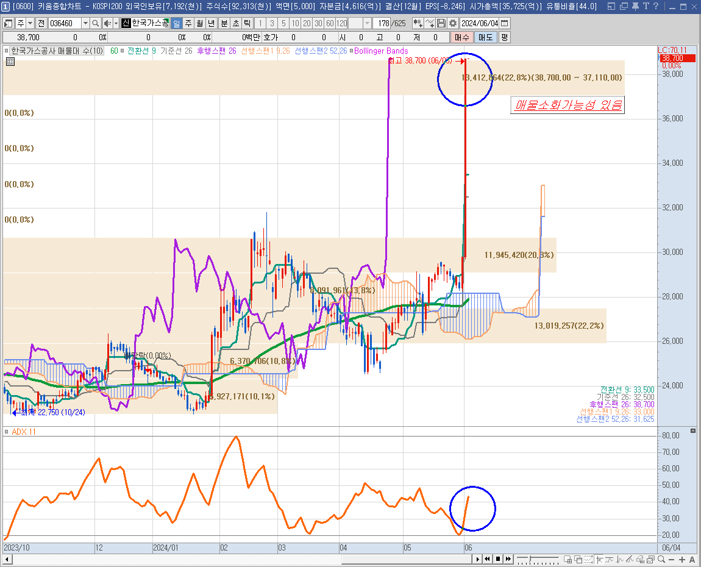Viewport: 701px width, 567px height.
Task: Click the 매수 (buy) button
Action: point(462,38)
